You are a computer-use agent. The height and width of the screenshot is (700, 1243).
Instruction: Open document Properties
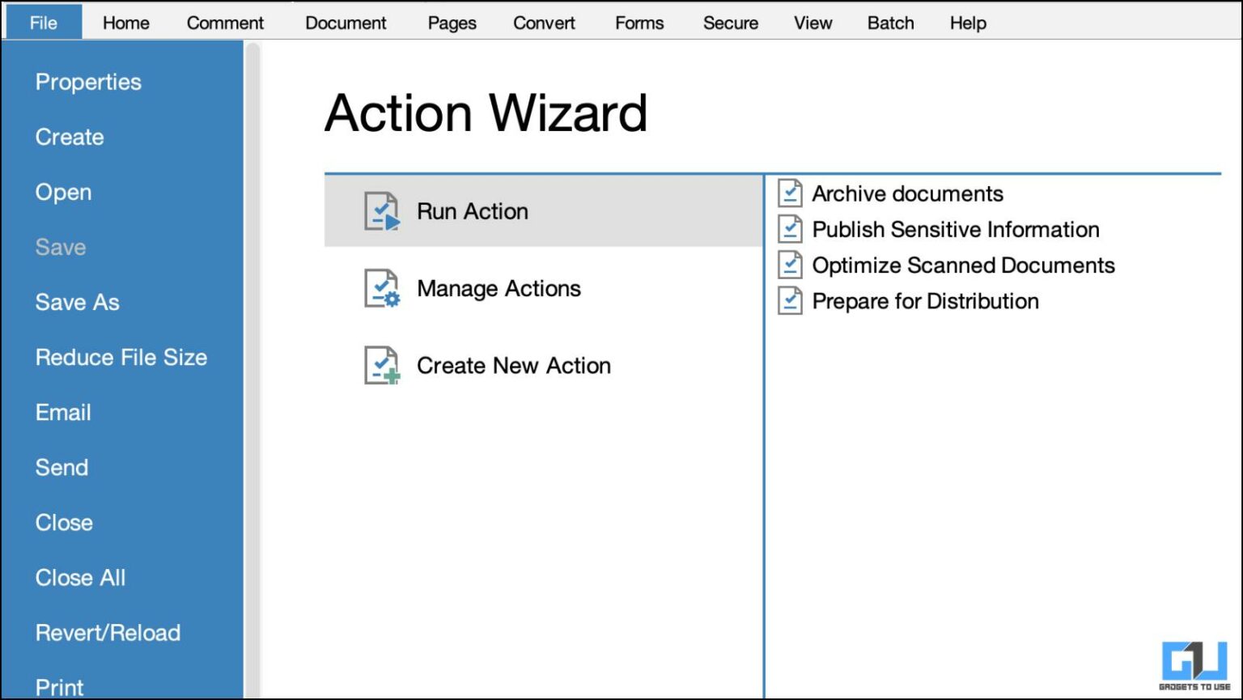pyautogui.click(x=88, y=82)
